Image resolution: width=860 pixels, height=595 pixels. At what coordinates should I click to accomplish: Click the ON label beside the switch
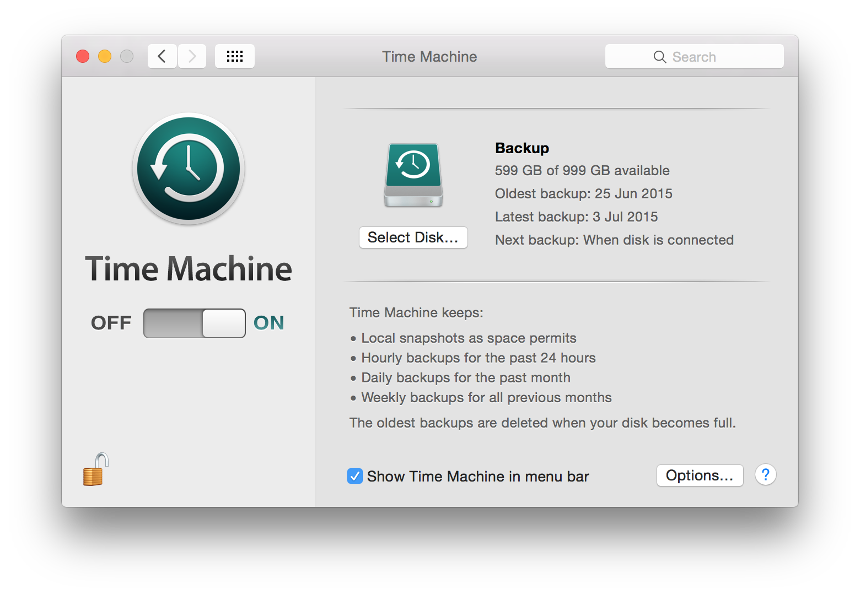(268, 323)
